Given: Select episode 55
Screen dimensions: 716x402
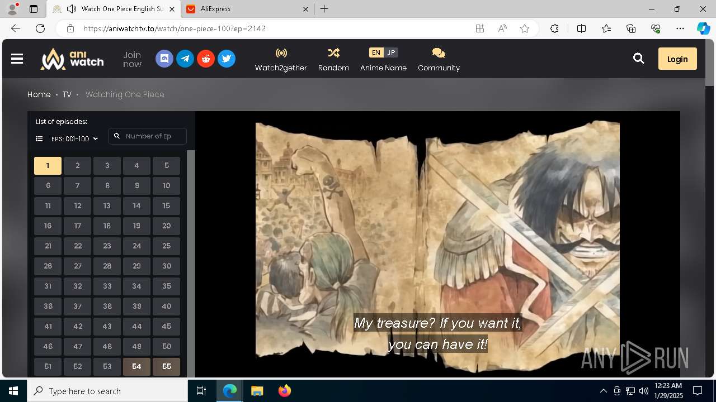Looking at the screenshot, I should coord(166,367).
